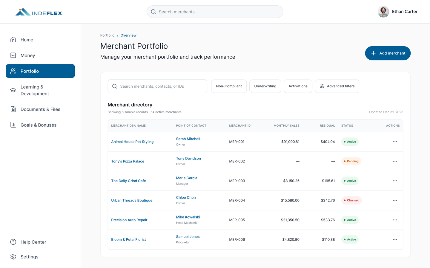Click Active status badge for MER-001

[350, 142]
